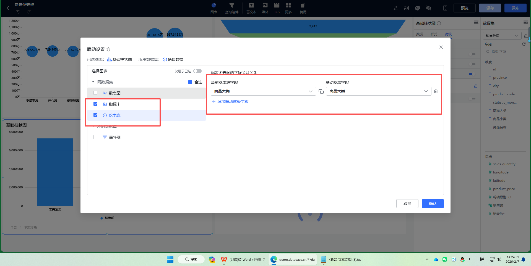
Task: Open the 复用 reuse component panel
Action: tap(303, 8)
